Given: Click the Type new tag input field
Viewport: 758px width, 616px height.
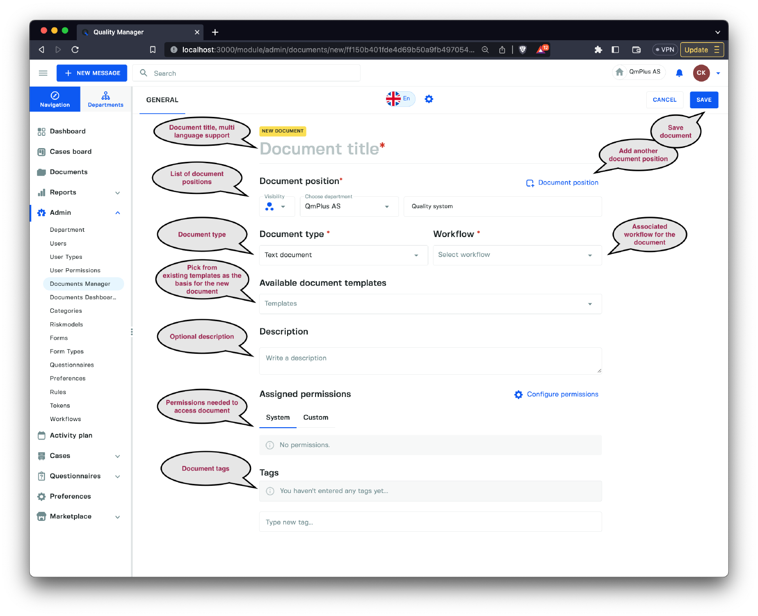Looking at the screenshot, I should click(x=430, y=522).
